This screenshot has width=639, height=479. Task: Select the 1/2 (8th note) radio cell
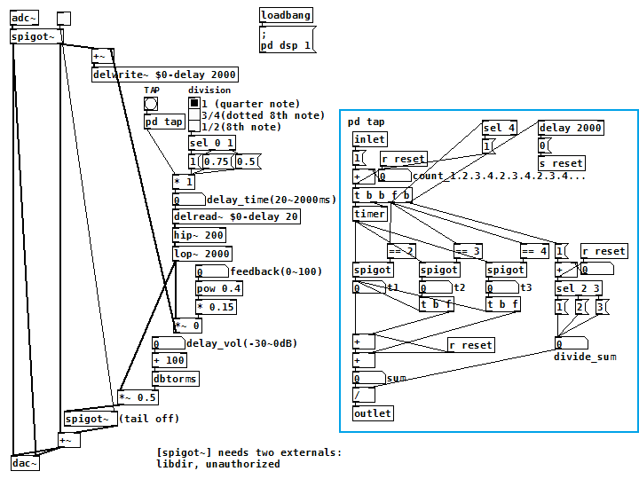pos(194,126)
